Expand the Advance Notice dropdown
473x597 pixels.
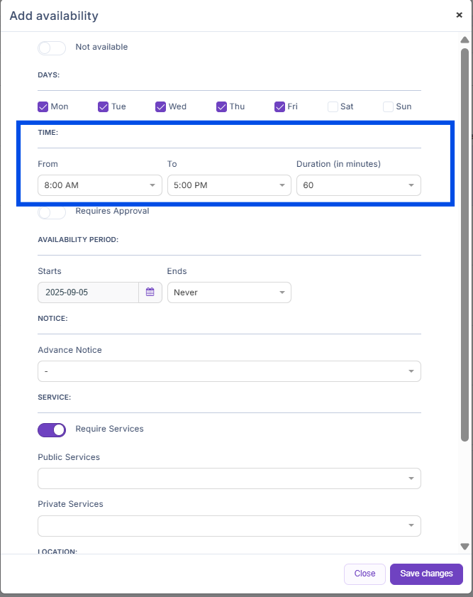click(x=228, y=371)
